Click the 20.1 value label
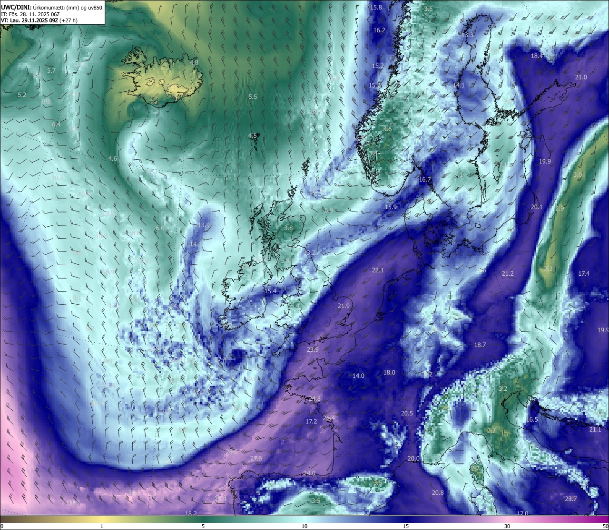 [536, 207]
